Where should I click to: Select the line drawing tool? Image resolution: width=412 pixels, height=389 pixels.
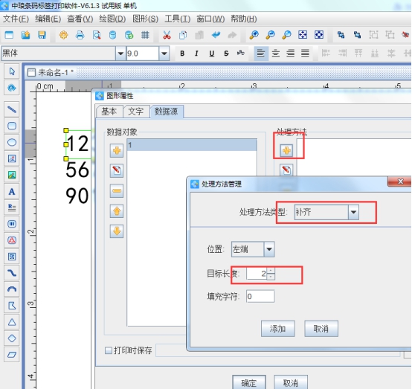click(12, 109)
